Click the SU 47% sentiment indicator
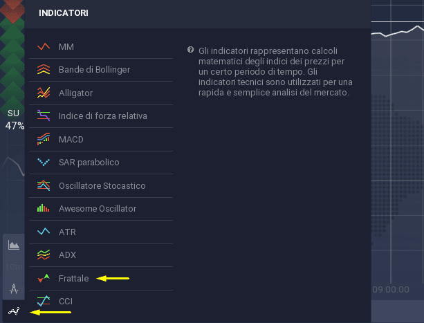424x323 pixels. [x=14, y=120]
